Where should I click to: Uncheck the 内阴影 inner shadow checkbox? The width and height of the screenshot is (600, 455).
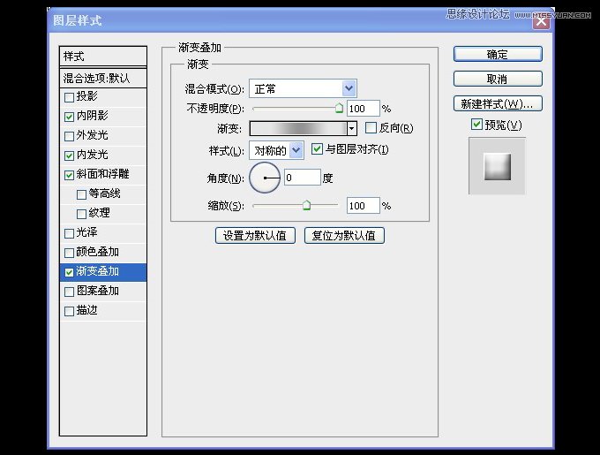click(69, 117)
